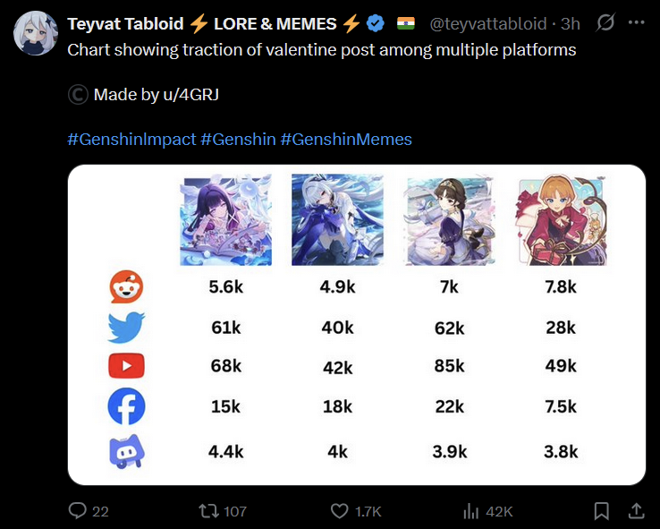The height and width of the screenshot is (529, 660).
Task: Open @teyvattabloid handle link
Action: [x=487, y=23]
